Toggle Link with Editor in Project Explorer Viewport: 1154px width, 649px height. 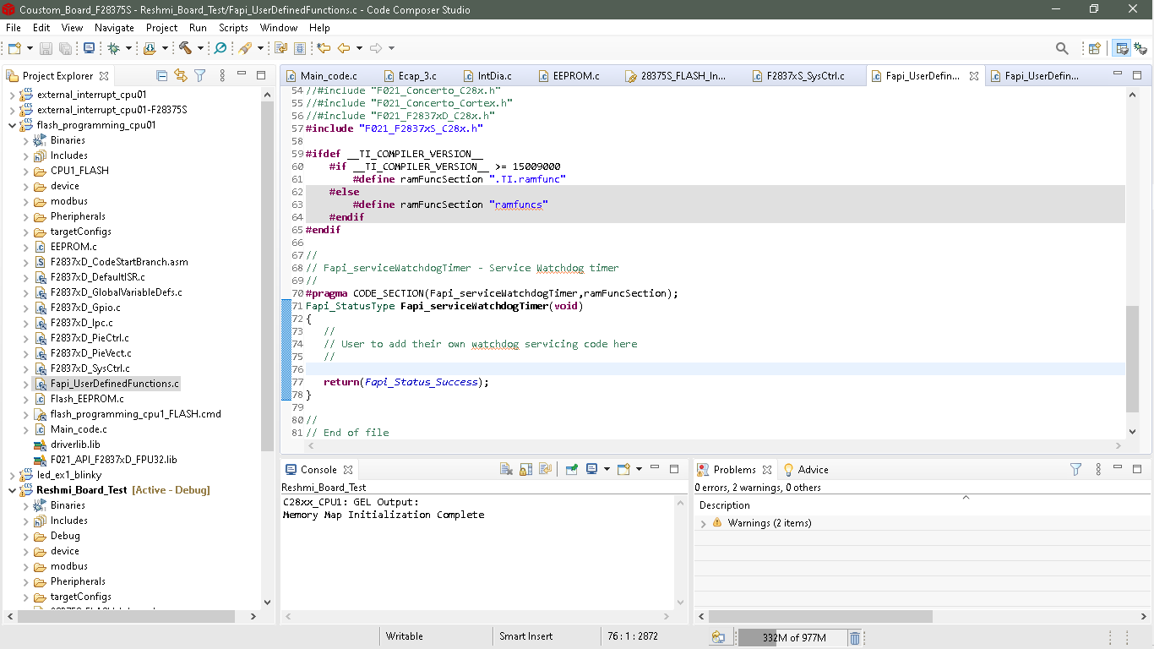180,75
